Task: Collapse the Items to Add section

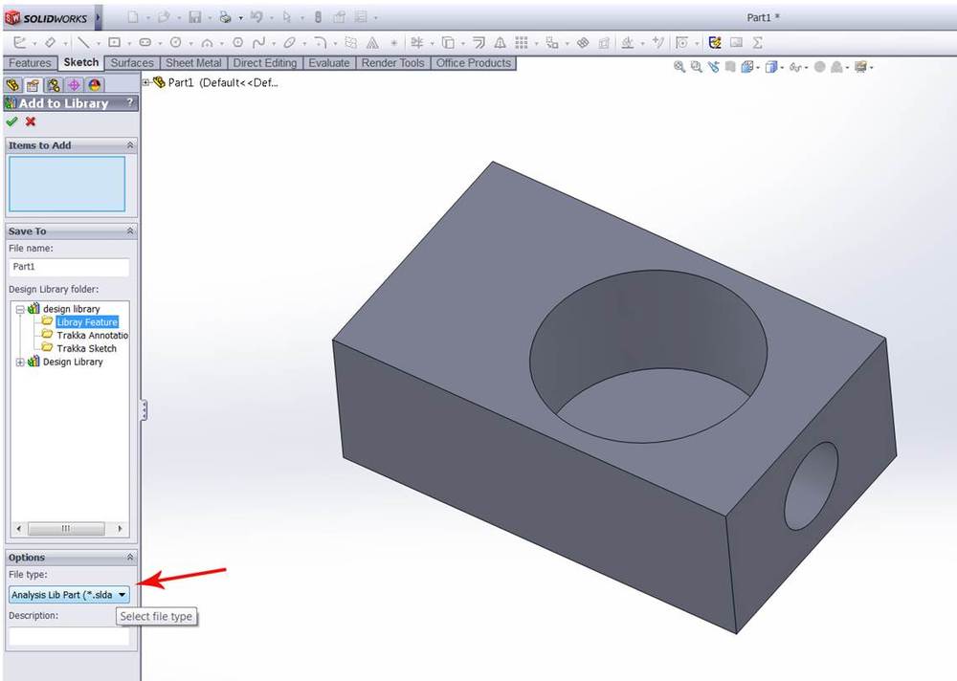Action: coord(130,145)
